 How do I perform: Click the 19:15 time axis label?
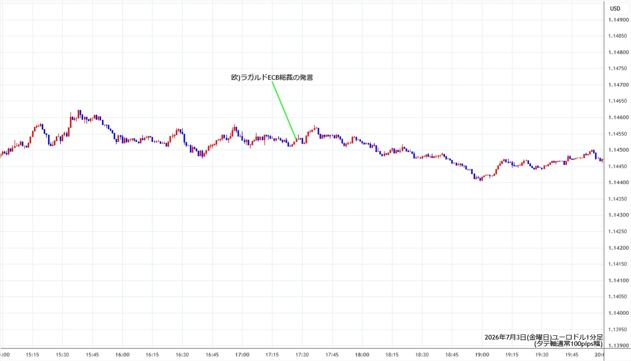pyautogui.click(x=512, y=355)
